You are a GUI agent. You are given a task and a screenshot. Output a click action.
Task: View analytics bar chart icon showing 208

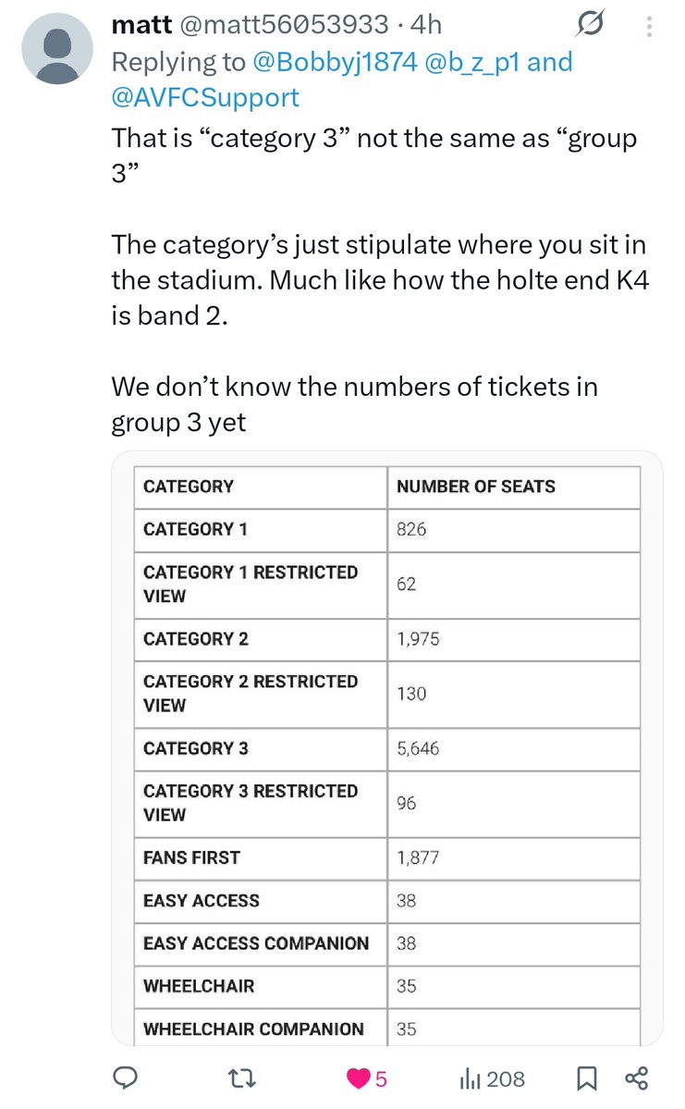[x=471, y=1078]
